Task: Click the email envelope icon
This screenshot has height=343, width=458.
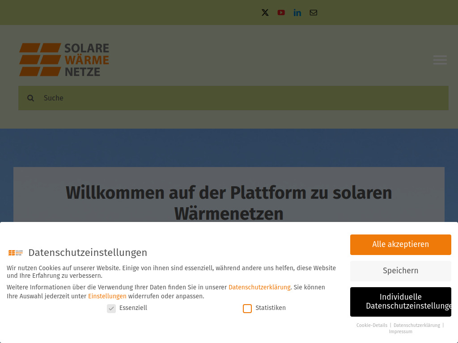Action: click(x=313, y=13)
